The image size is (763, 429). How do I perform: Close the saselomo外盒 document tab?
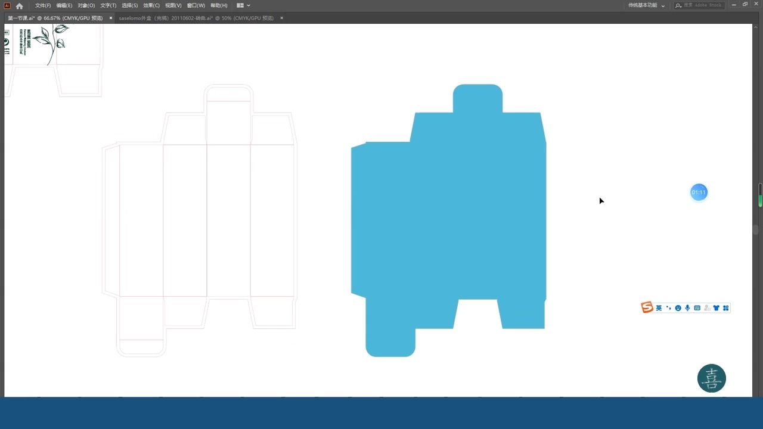coord(281,18)
